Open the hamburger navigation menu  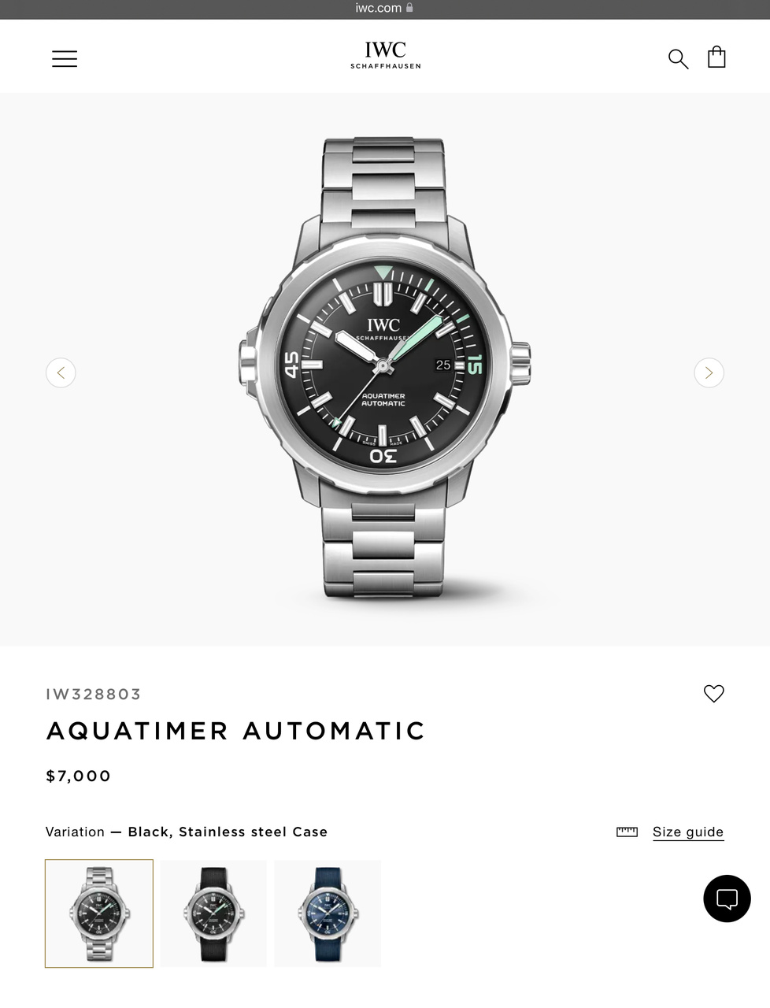65,58
